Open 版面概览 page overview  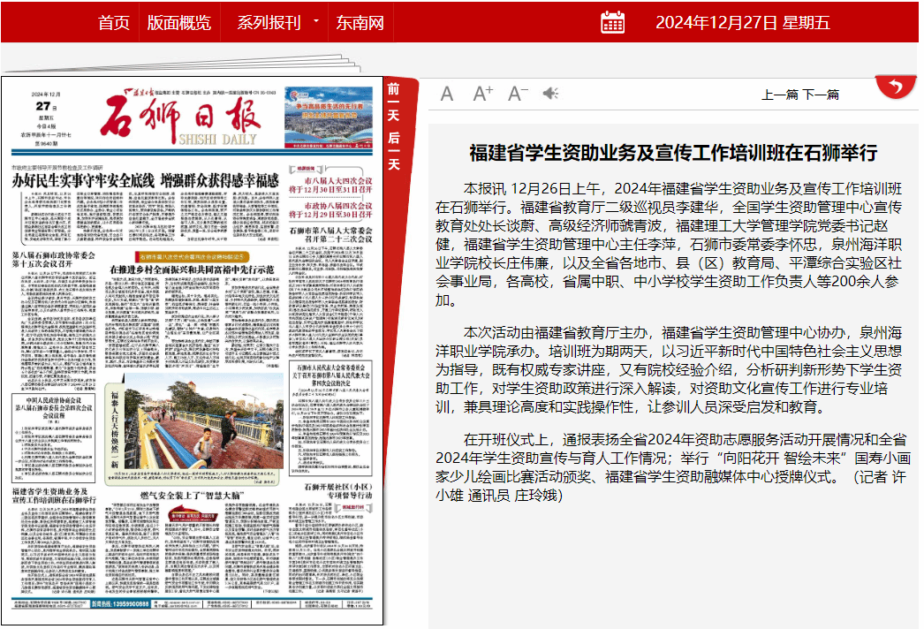(x=178, y=22)
